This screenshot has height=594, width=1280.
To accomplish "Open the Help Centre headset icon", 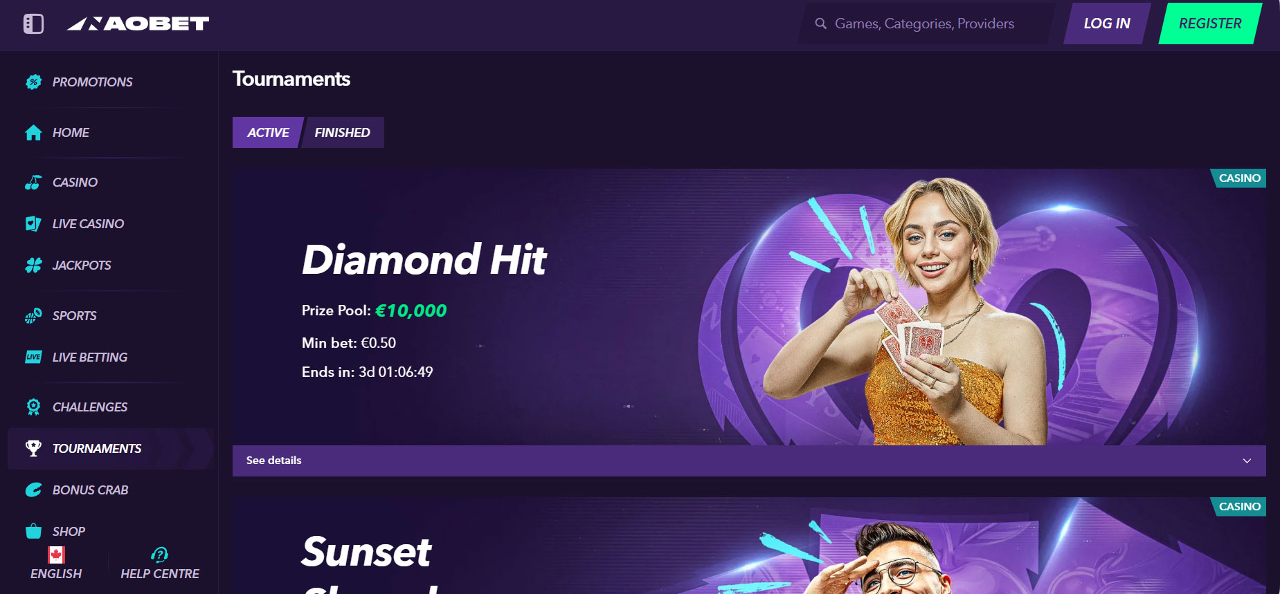I will point(159,555).
